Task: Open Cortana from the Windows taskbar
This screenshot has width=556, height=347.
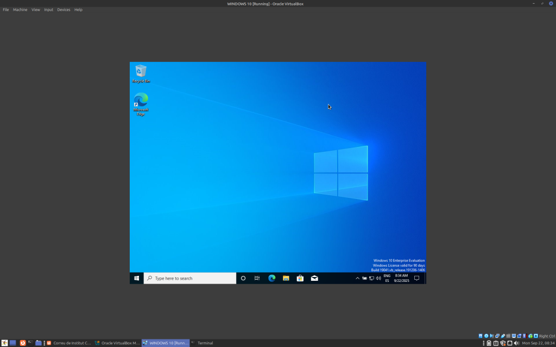Action: pyautogui.click(x=243, y=278)
